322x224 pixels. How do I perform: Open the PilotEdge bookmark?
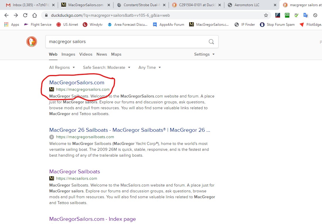point(311,25)
